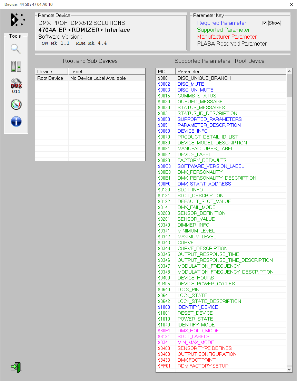Select the DMX 011 address tool
Viewport: 297px width, 381px height.
tap(16, 85)
